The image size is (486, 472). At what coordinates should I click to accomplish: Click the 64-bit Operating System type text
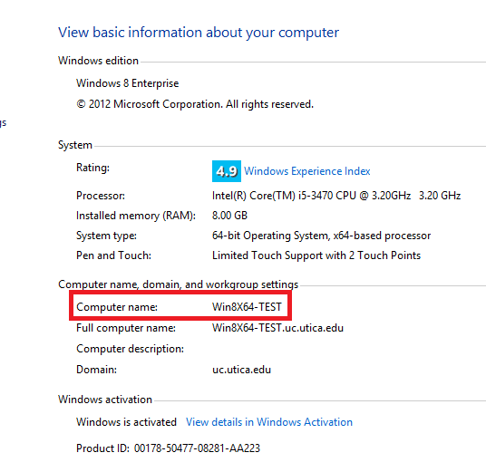(321, 236)
